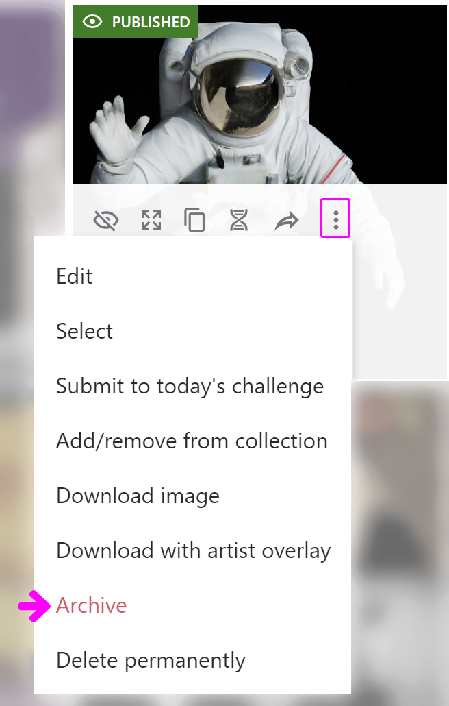
Task: Click the red Archive option
Action: tap(92, 605)
